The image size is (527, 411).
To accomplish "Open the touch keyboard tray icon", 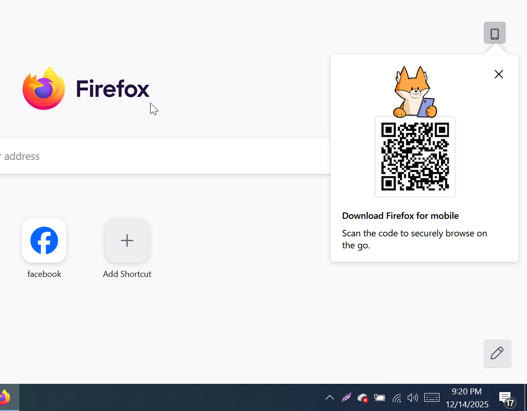I will pyautogui.click(x=432, y=398).
